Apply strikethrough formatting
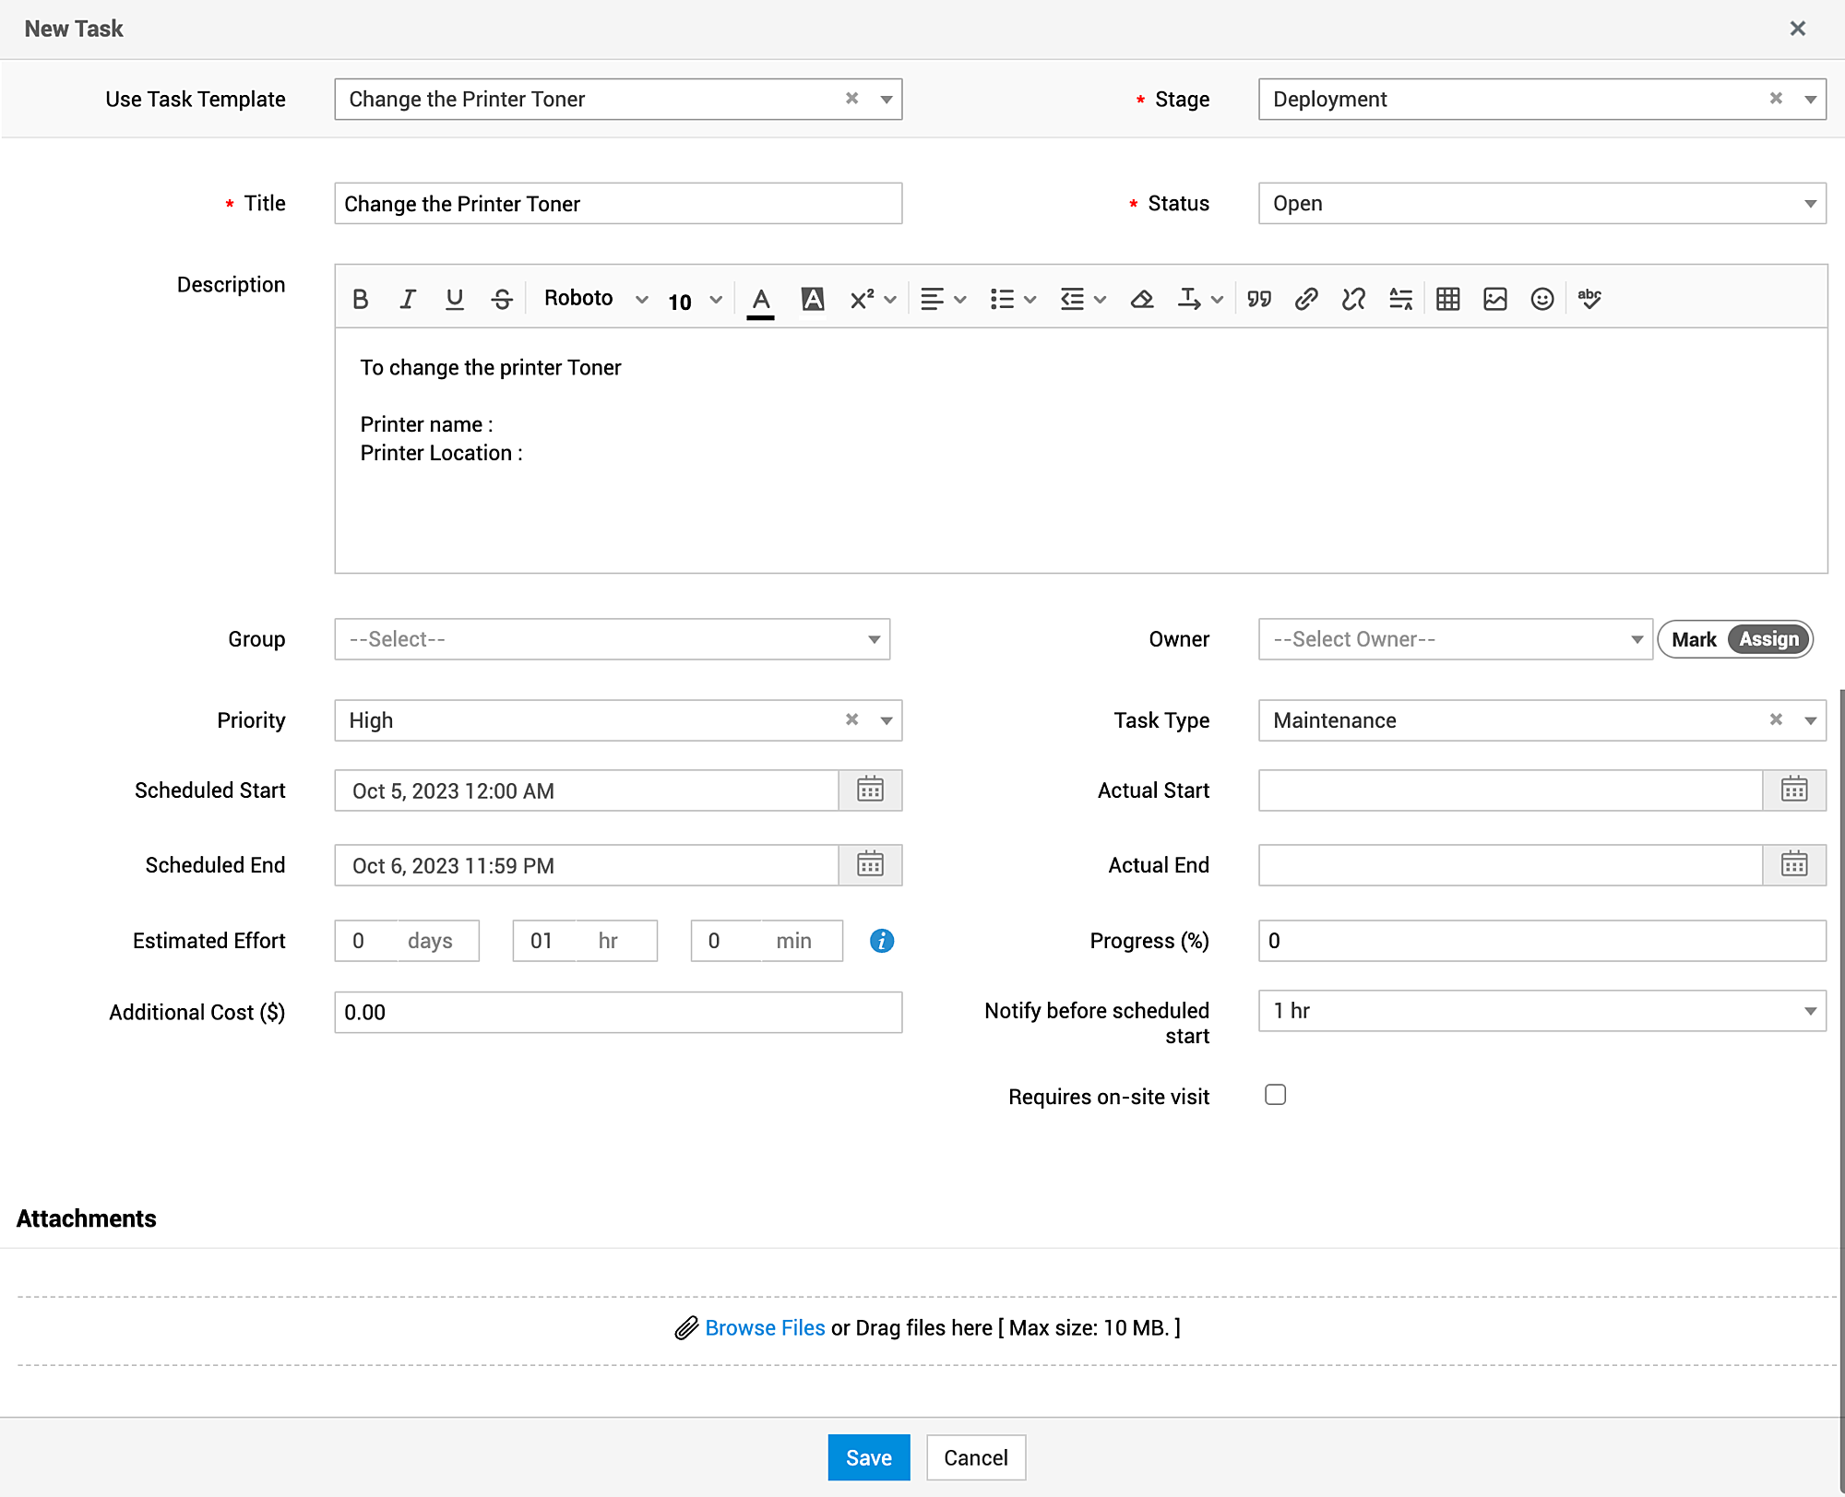 click(501, 299)
